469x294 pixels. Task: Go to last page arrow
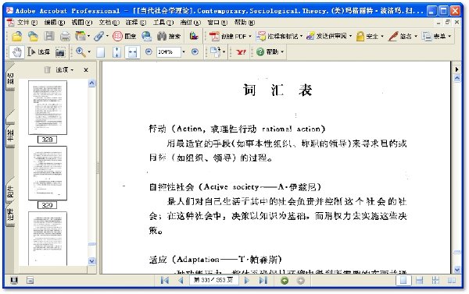click(263, 280)
